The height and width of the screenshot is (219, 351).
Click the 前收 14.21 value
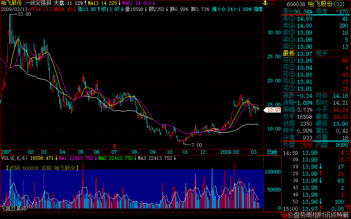click(x=341, y=103)
